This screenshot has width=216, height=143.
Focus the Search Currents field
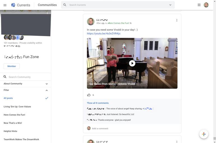pyautogui.click(x=118, y=5)
